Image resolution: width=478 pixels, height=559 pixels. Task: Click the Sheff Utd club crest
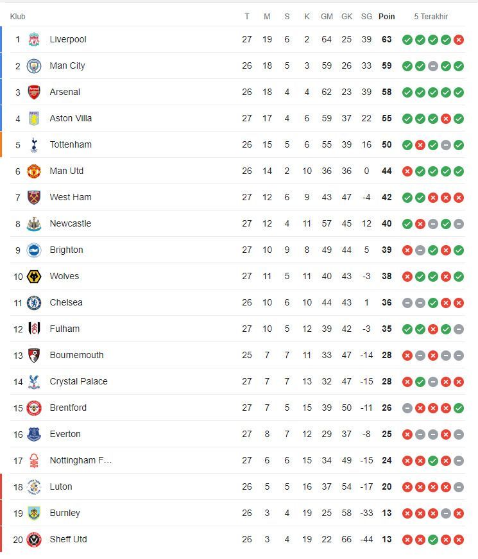(34, 539)
